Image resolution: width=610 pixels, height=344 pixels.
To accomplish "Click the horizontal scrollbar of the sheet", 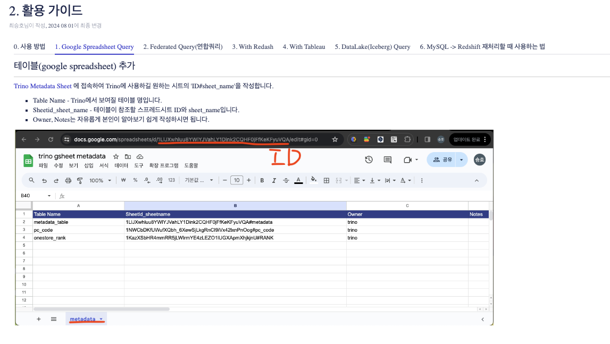I will [102, 309].
